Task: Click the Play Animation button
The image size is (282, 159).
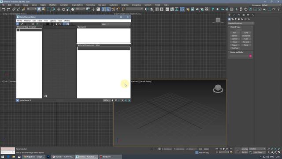Action: click(224, 149)
